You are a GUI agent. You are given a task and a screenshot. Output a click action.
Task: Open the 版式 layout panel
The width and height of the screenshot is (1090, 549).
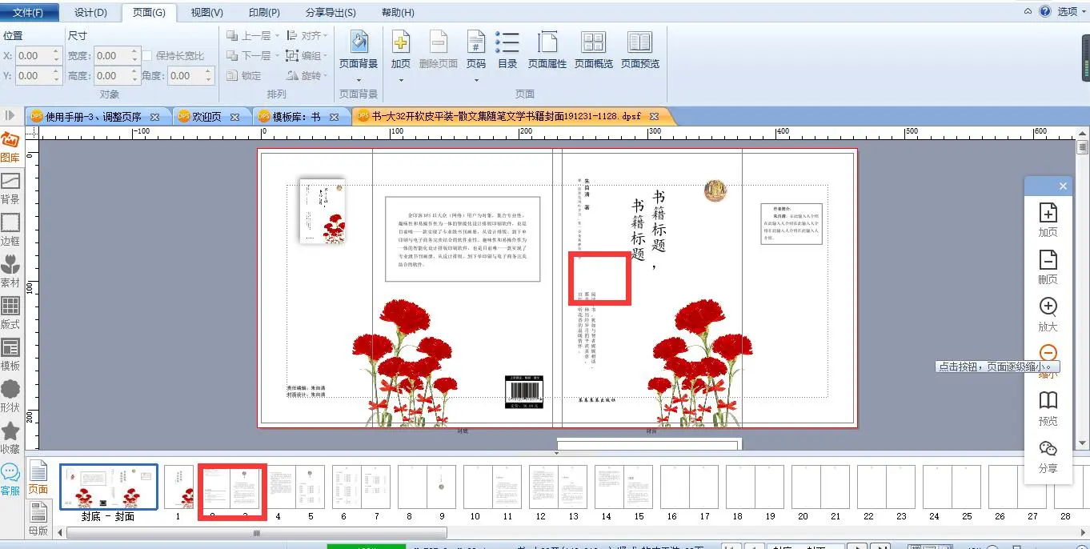pyautogui.click(x=10, y=314)
